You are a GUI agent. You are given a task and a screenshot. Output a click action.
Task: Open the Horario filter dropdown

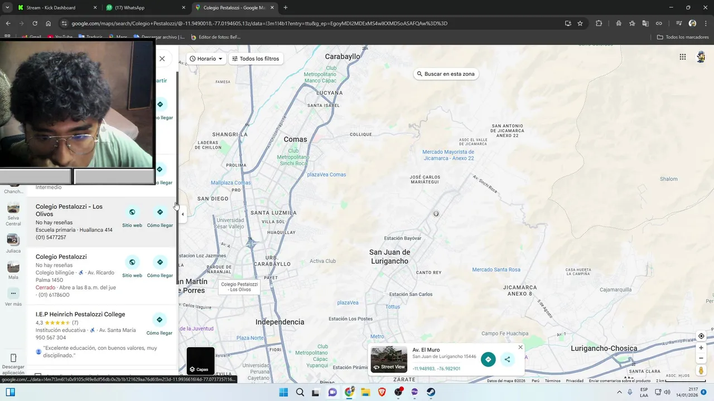tap(206, 58)
